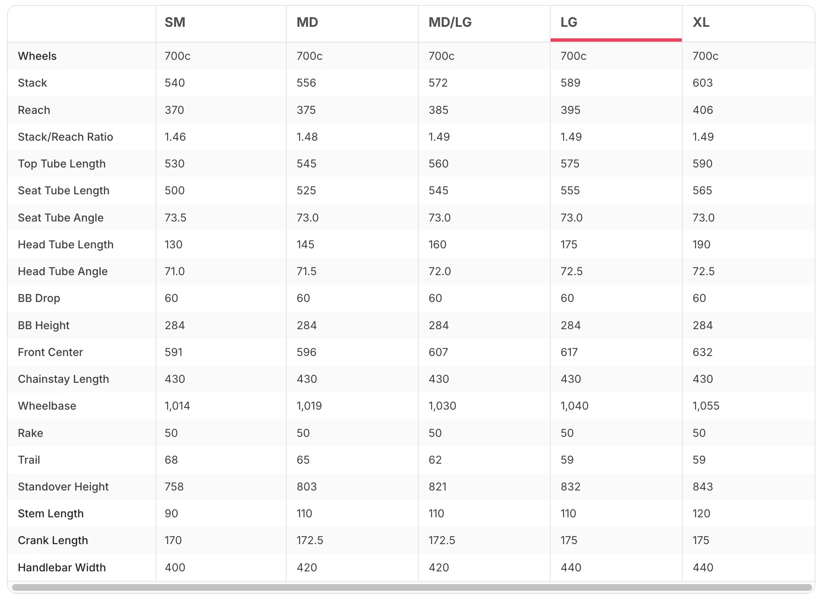The height and width of the screenshot is (599, 820).
Task: Select the highlighted LG size column header
Action: [616, 23]
